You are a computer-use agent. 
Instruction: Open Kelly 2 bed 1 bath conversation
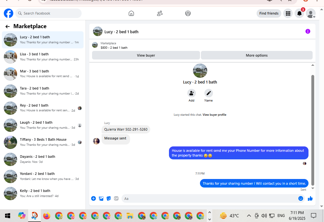click(43, 194)
